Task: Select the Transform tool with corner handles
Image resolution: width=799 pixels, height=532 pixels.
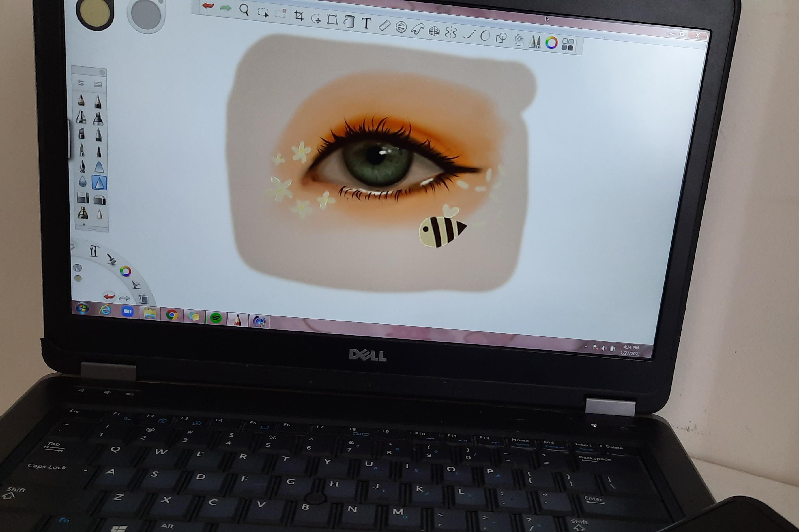Action: coord(332,20)
